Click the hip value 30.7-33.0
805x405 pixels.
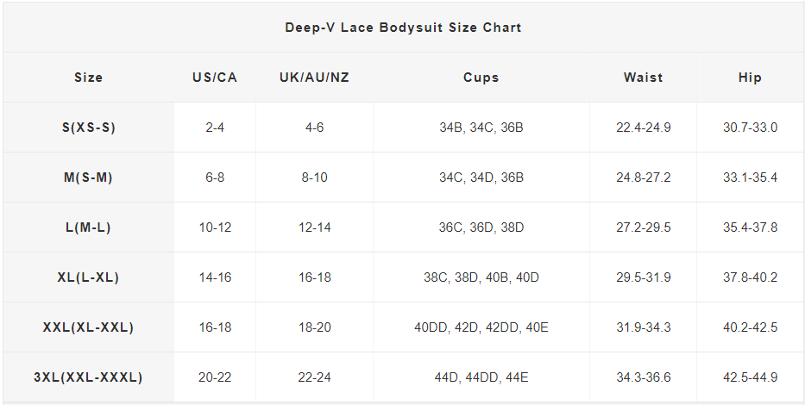pos(750,128)
